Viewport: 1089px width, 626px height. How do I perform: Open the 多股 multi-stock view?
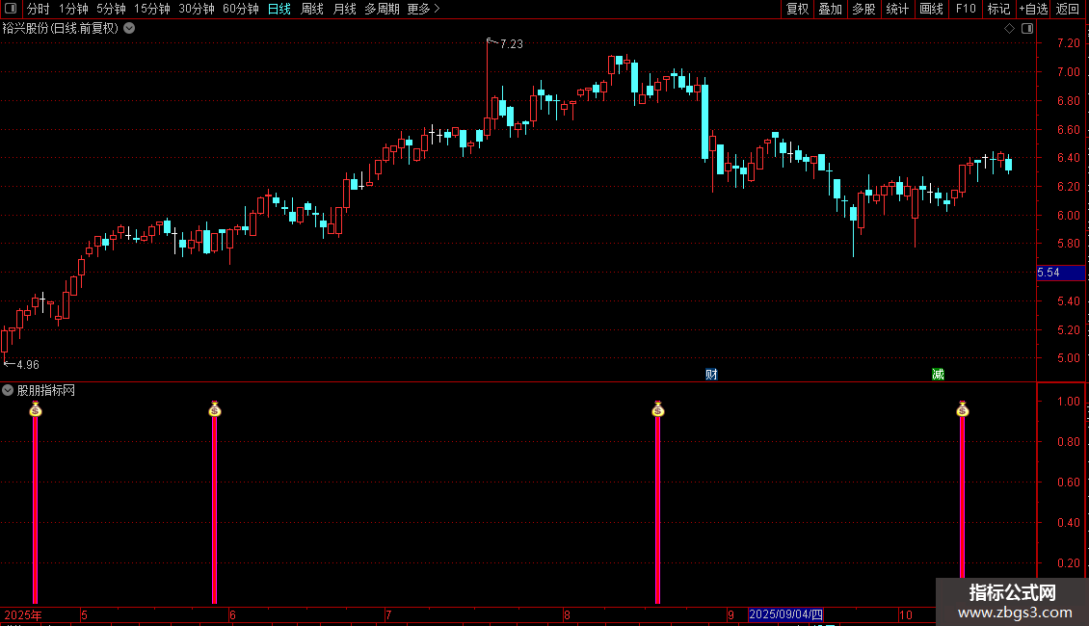[863, 9]
